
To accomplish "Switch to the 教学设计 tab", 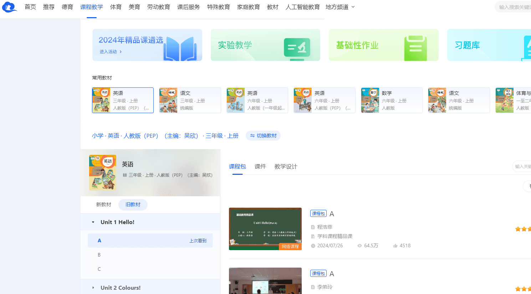I will pyautogui.click(x=286, y=167).
